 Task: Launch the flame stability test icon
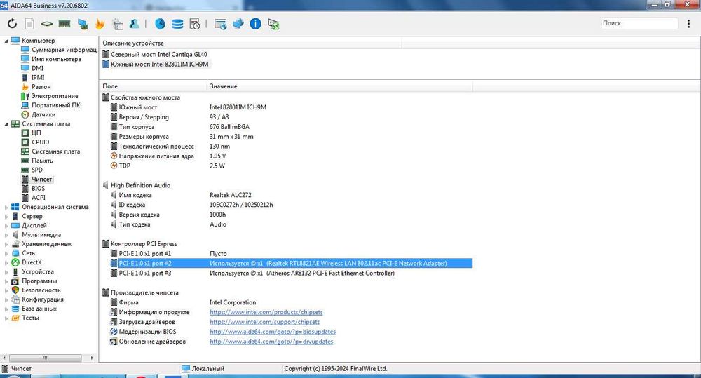pyautogui.click(x=100, y=24)
